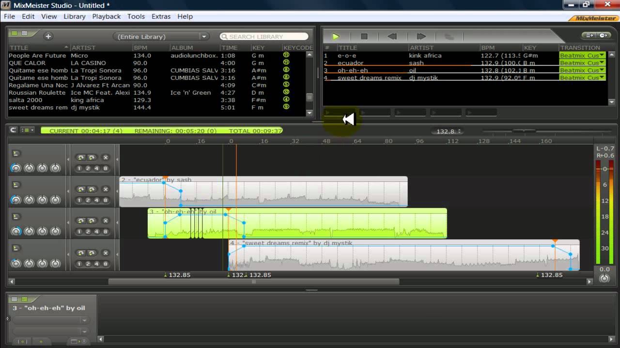Click the add (+) button in library panel

[48, 36]
